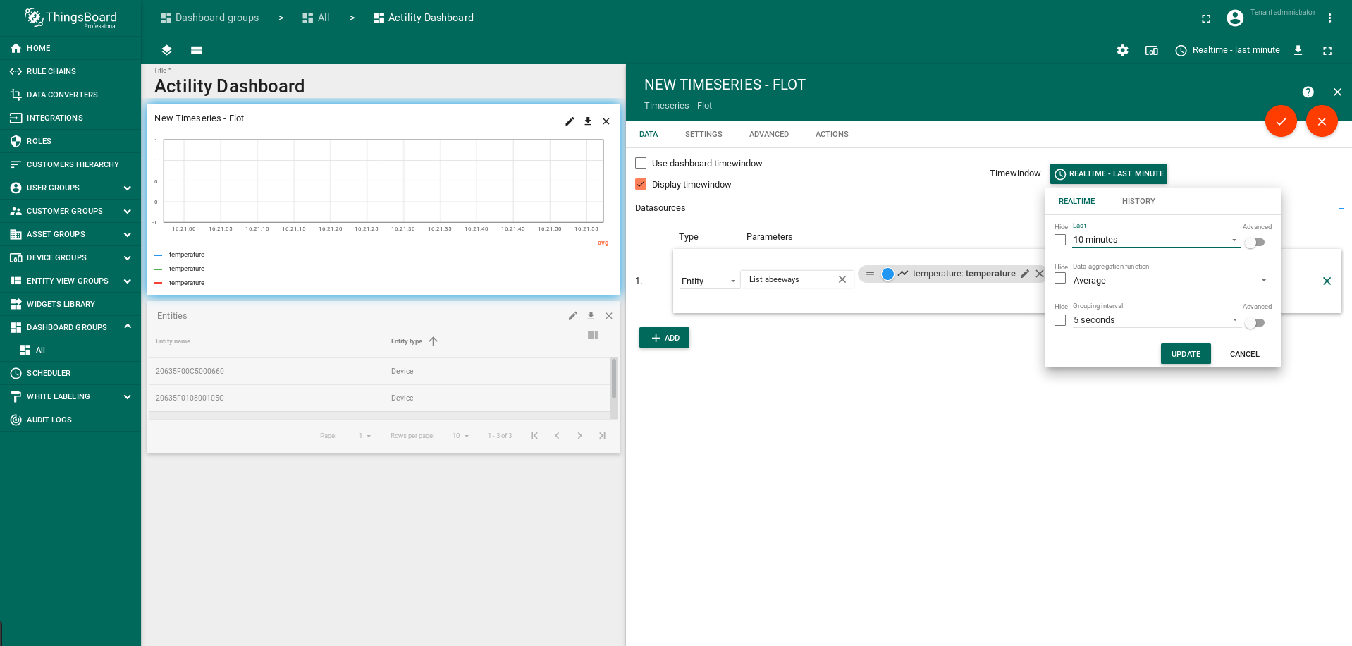Check Hide box for Last interval
The width and height of the screenshot is (1352, 646).
tap(1060, 240)
